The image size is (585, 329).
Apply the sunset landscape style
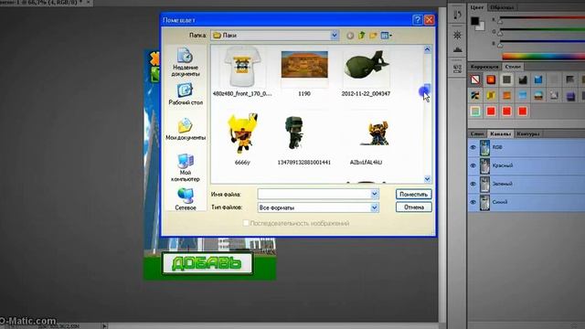click(538, 95)
